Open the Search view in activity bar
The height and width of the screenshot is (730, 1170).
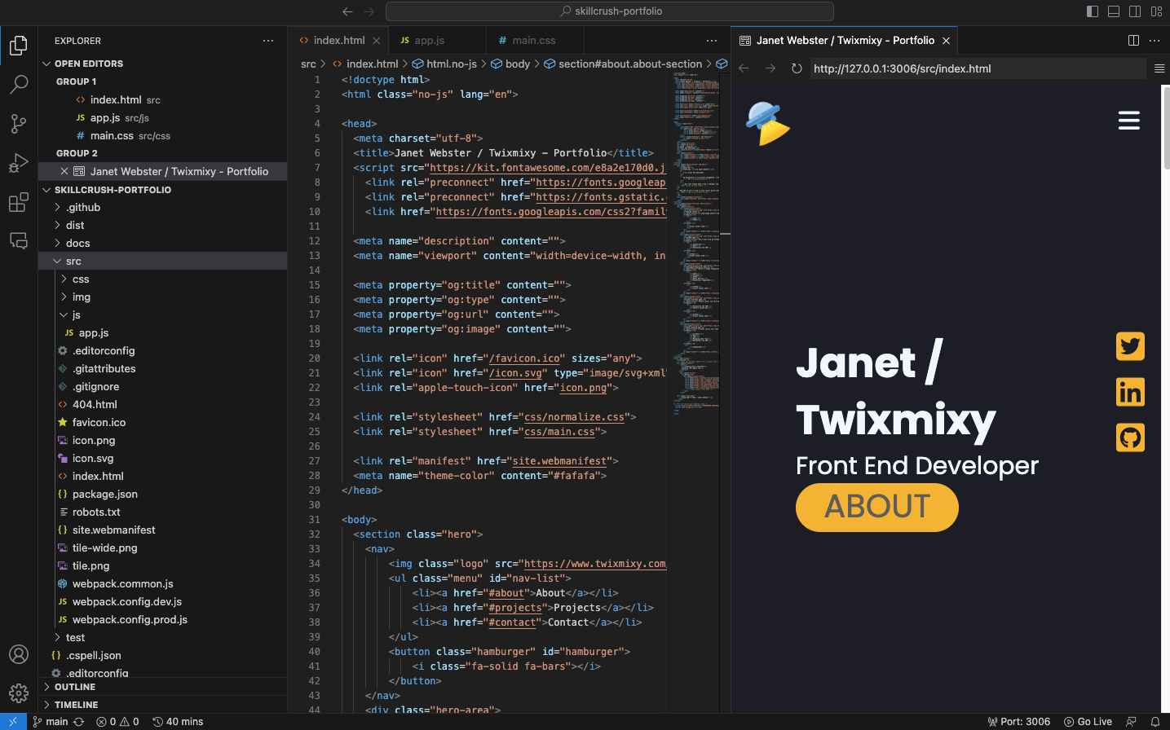tap(19, 84)
